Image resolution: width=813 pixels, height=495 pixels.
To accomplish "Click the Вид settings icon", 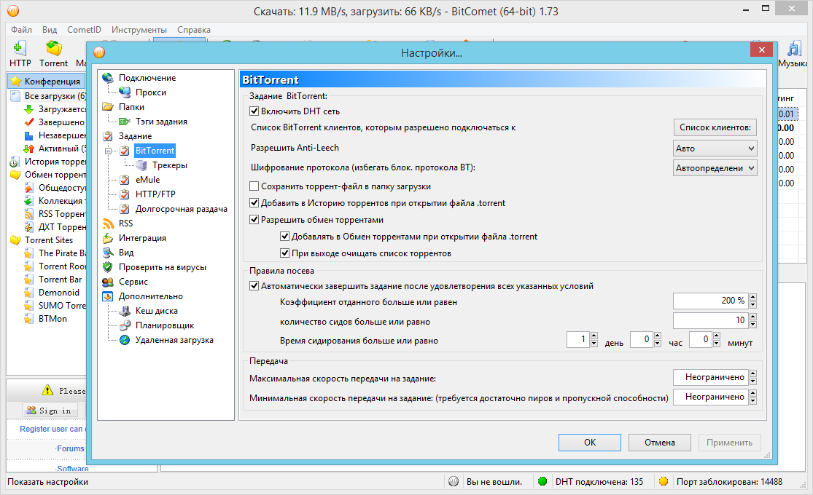I will 108,253.
